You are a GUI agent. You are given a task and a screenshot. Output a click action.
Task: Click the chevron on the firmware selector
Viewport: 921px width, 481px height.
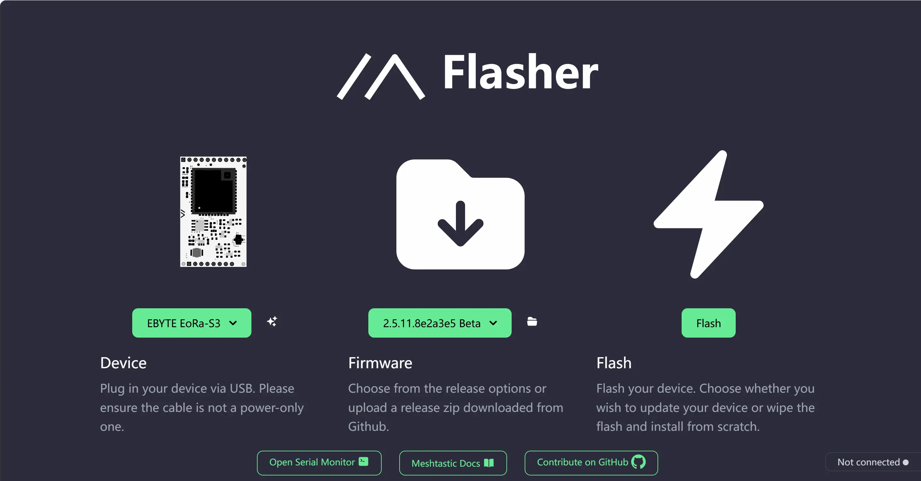[493, 323]
